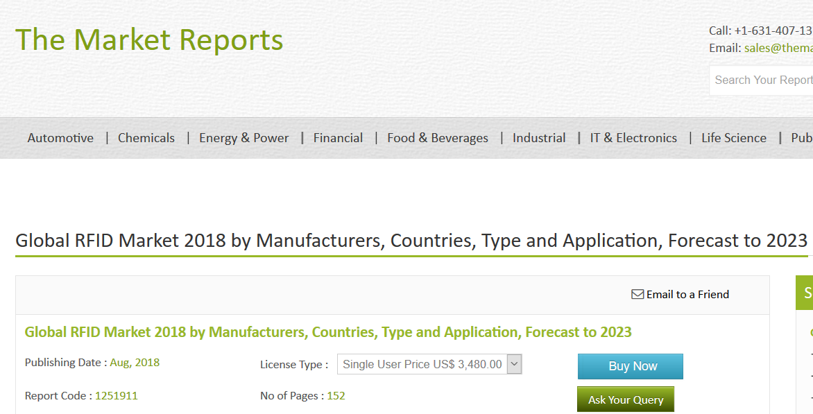
Task: Click the envelope icon beside Email to a Friend
Action: coord(637,294)
